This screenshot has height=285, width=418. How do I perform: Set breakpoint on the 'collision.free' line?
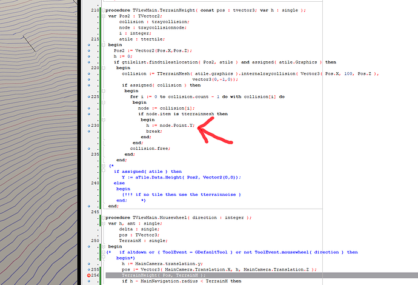pos(89,149)
